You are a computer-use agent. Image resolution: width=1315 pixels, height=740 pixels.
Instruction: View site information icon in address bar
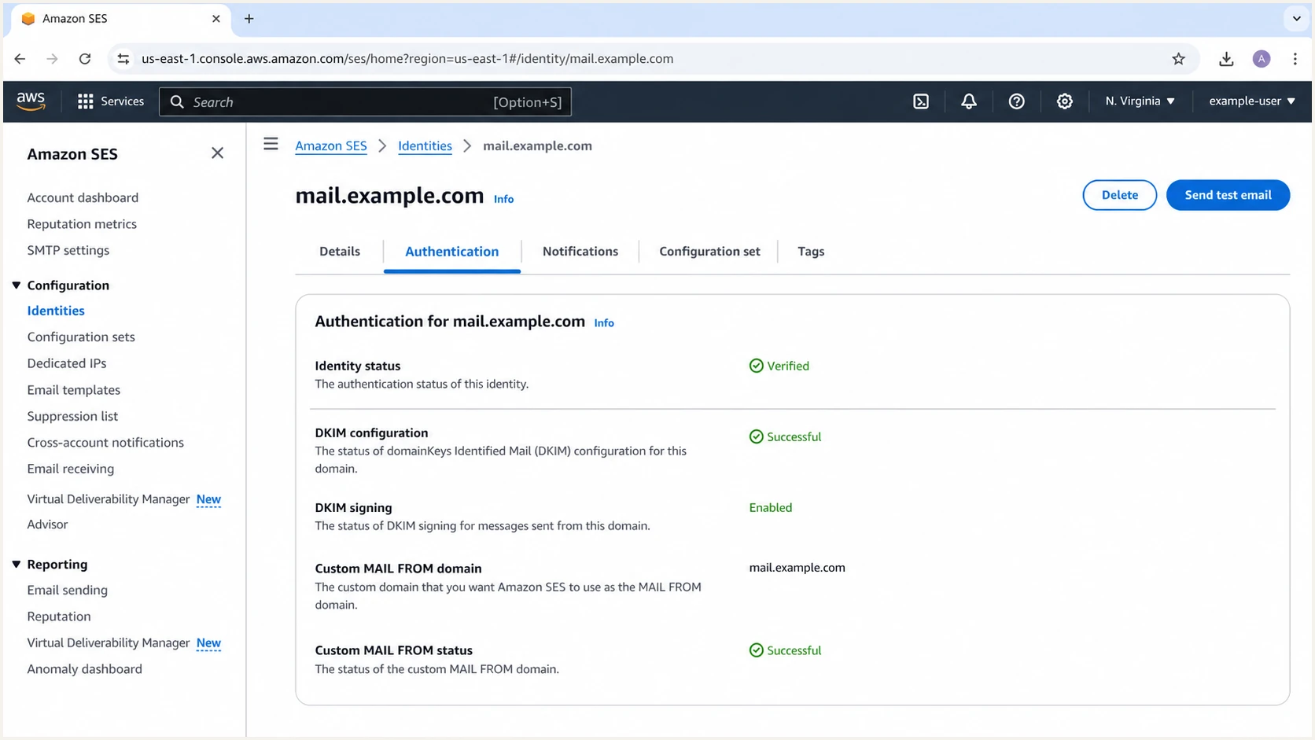coord(123,59)
